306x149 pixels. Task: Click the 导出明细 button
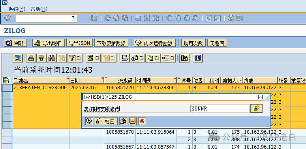click(49, 43)
